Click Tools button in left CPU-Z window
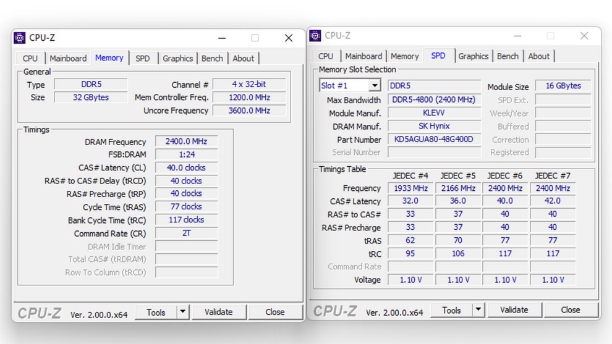This screenshot has width=612, height=344. click(156, 313)
